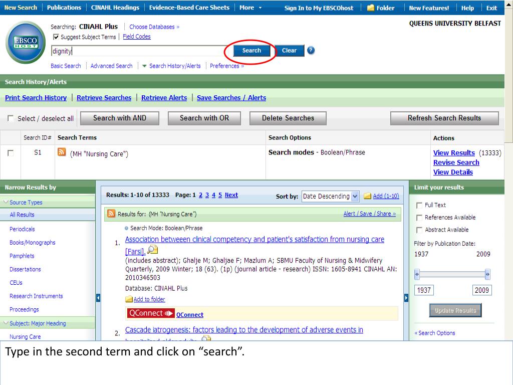This screenshot has height=385, width=513.
Task: Click Search with AND button
Action: click(120, 118)
